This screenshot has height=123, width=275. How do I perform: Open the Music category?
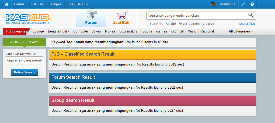192,31
